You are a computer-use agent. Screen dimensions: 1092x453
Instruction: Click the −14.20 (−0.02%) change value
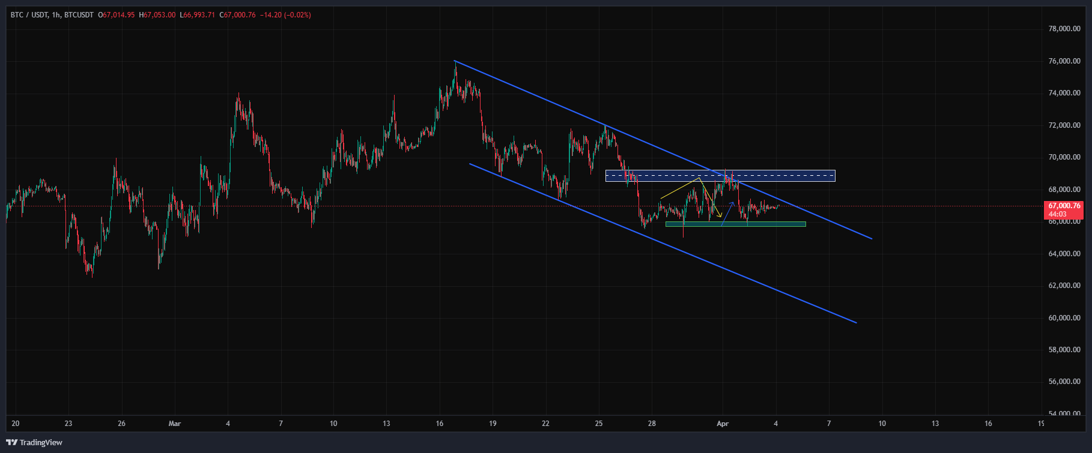285,15
